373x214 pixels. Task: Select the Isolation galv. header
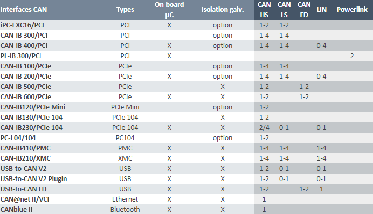223,10
